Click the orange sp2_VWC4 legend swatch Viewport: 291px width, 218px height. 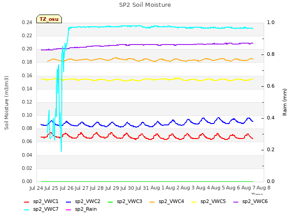(152, 202)
